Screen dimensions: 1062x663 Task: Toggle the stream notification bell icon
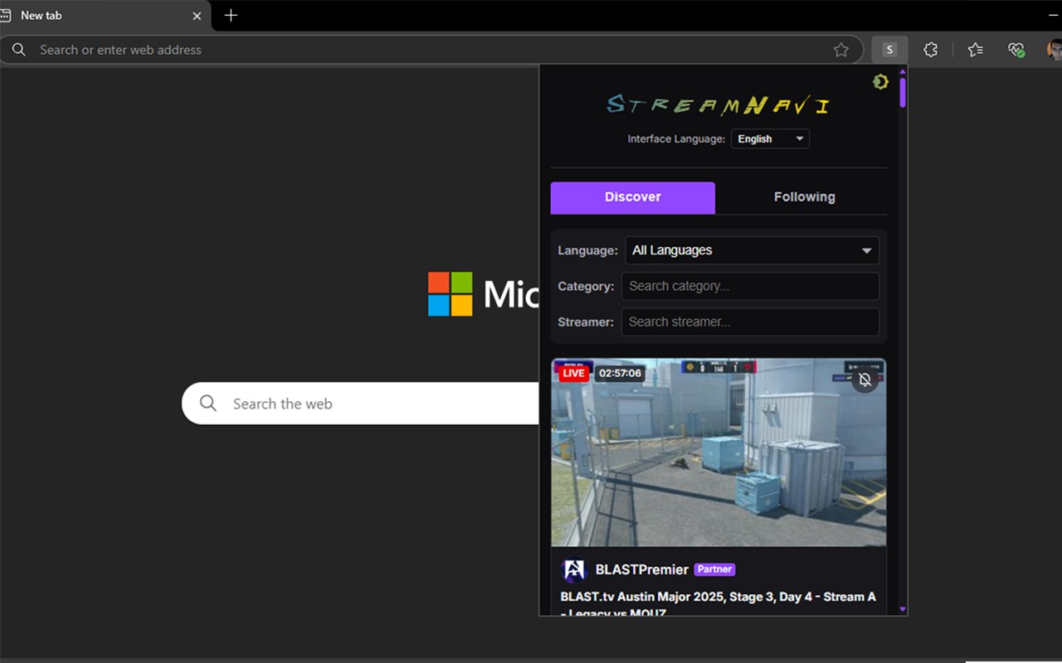(865, 380)
